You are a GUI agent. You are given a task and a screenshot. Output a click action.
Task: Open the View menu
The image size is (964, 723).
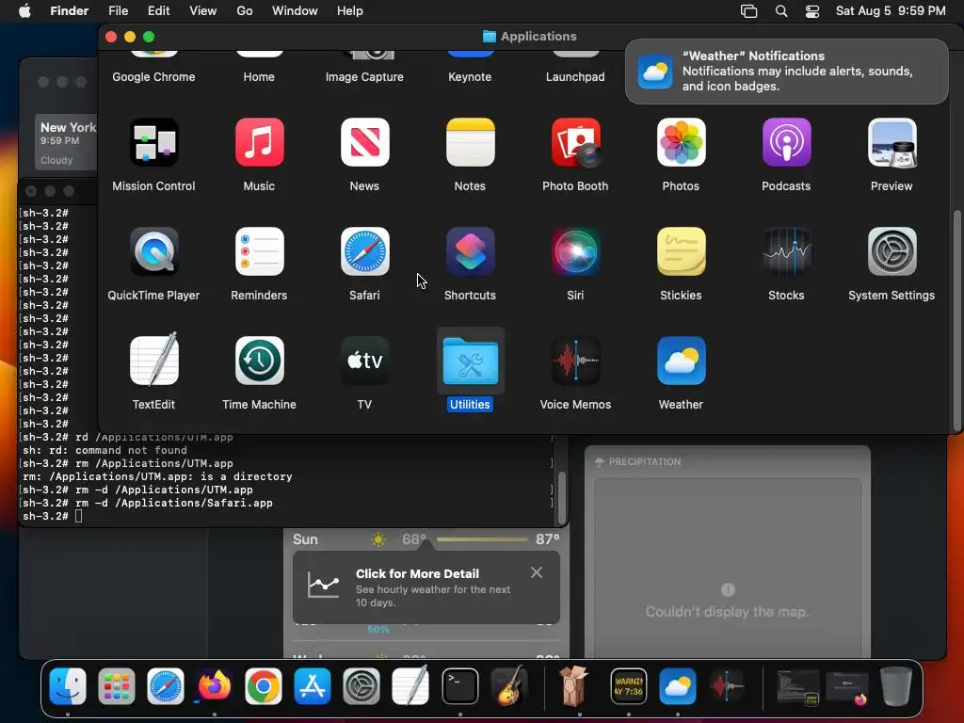tap(203, 11)
